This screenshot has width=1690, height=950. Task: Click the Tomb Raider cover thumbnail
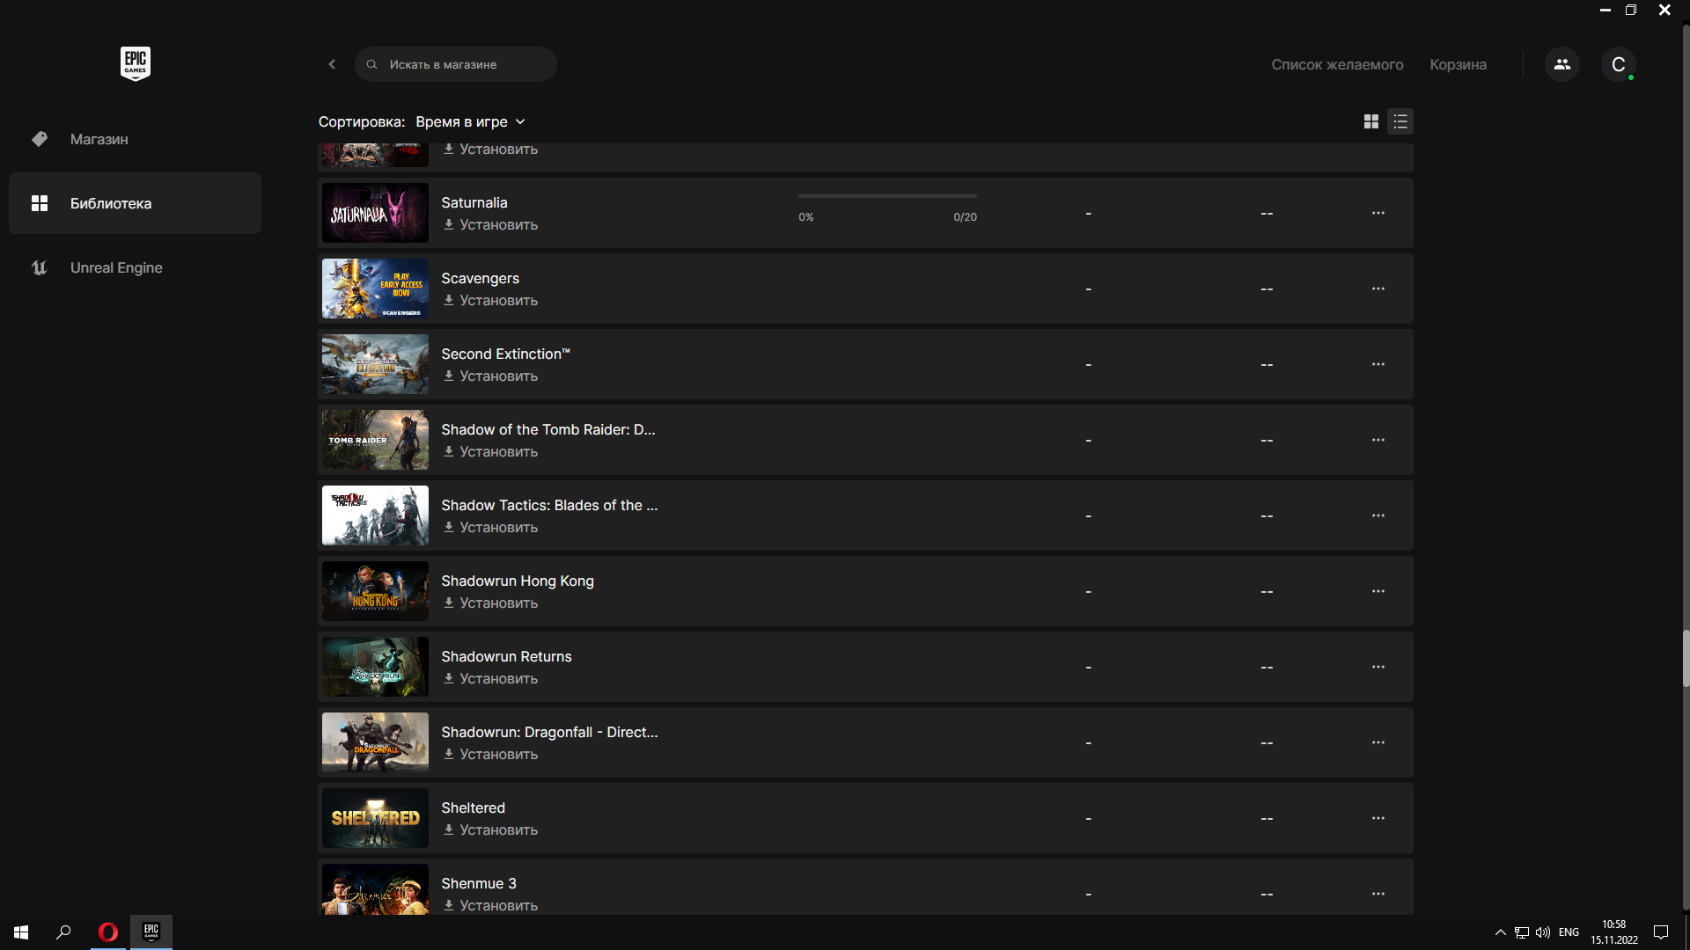[375, 440]
